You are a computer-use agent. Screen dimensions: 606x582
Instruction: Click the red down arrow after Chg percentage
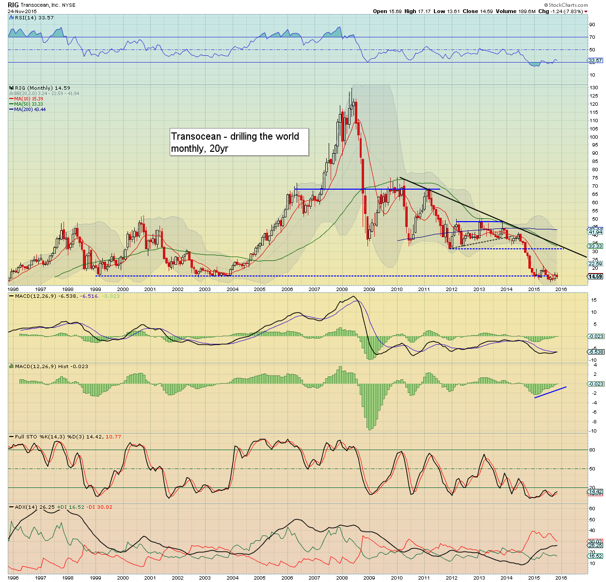(586, 11)
